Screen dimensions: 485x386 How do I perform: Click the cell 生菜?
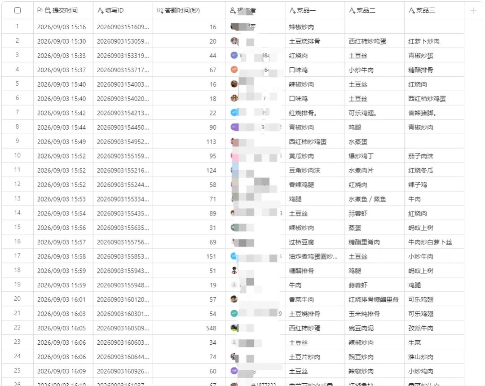pos(434,342)
